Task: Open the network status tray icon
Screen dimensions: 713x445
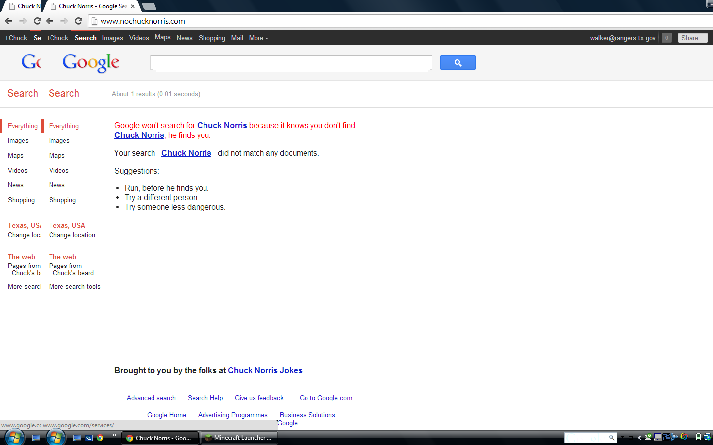Action: [x=707, y=437]
